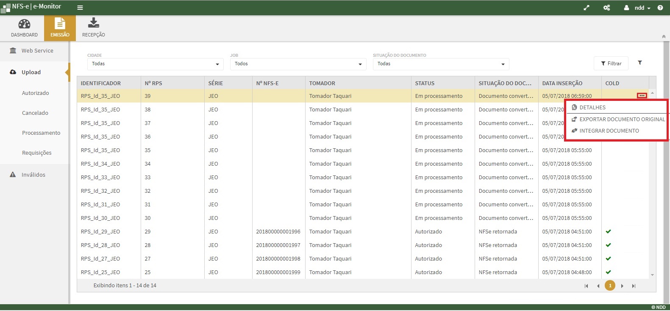Open the Recepção module
670x311 pixels.
click(x=94, y=28)
